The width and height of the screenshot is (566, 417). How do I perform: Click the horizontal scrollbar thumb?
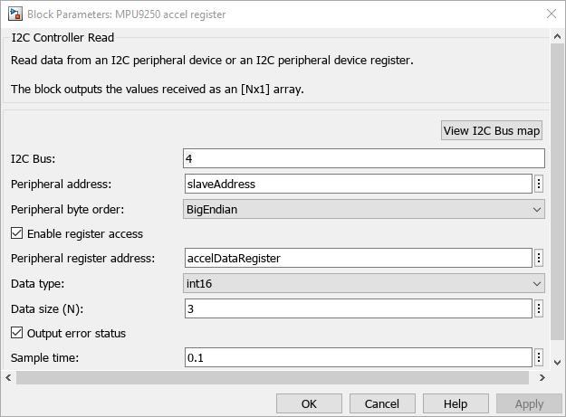pos(273,377)
